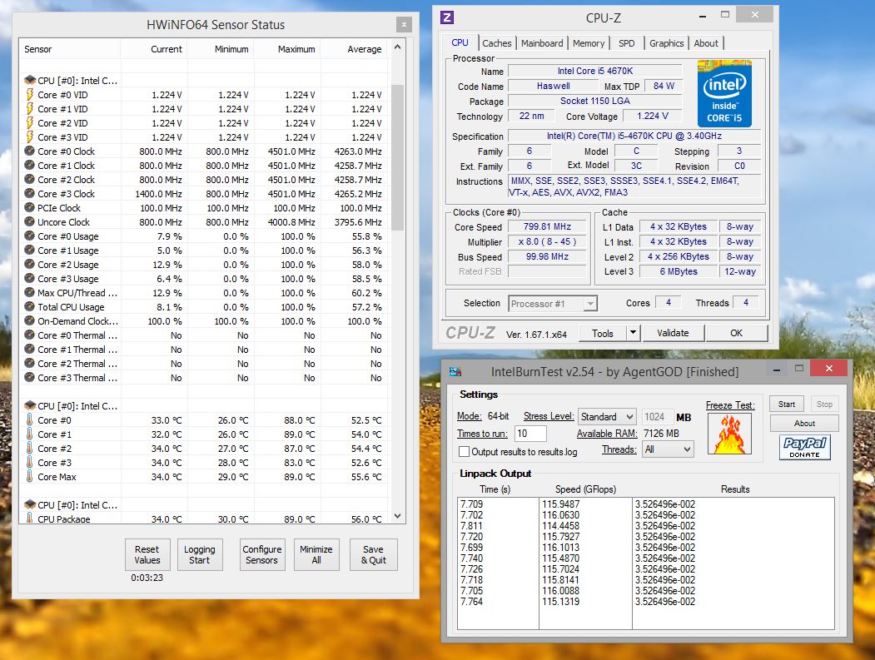Click Logging Start button
This screenshot has width=875, height=660.
pos(199,554)
